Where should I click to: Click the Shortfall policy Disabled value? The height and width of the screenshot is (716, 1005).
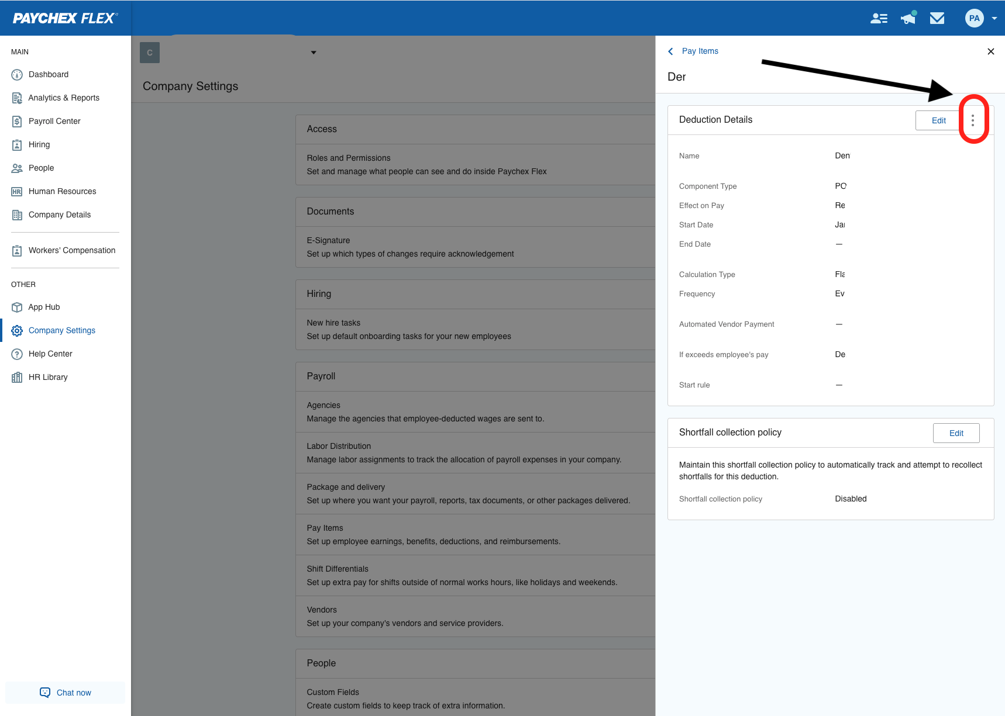[x=851, y=499]
